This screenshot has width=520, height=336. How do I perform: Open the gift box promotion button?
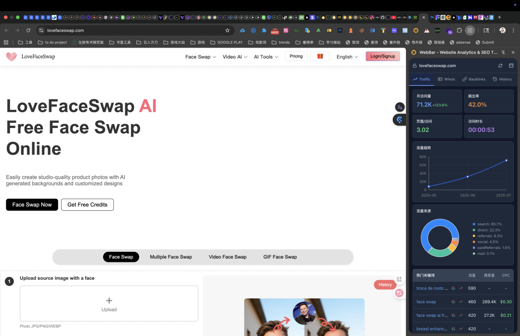click(x=320, y=56)
